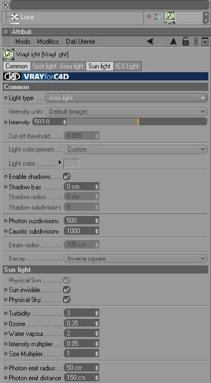
Task: Click the grip dots icon beside Modo
Action: (x=8, y=41)
